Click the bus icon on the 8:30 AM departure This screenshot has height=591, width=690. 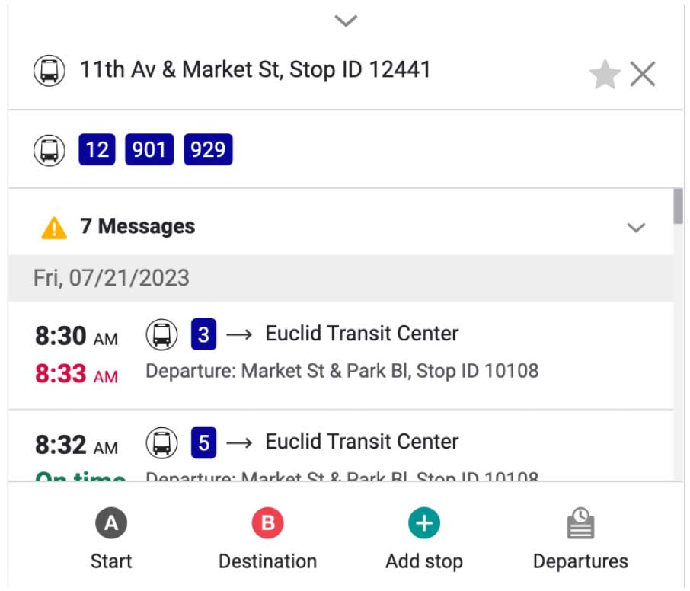[161, 334]
